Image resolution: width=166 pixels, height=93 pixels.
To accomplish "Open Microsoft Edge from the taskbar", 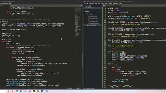I will click(x=21, y=91).
